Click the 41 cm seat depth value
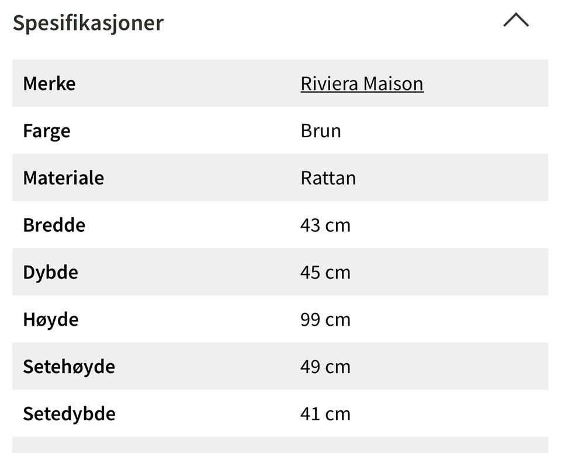561x453 pixels. [325, 414]
